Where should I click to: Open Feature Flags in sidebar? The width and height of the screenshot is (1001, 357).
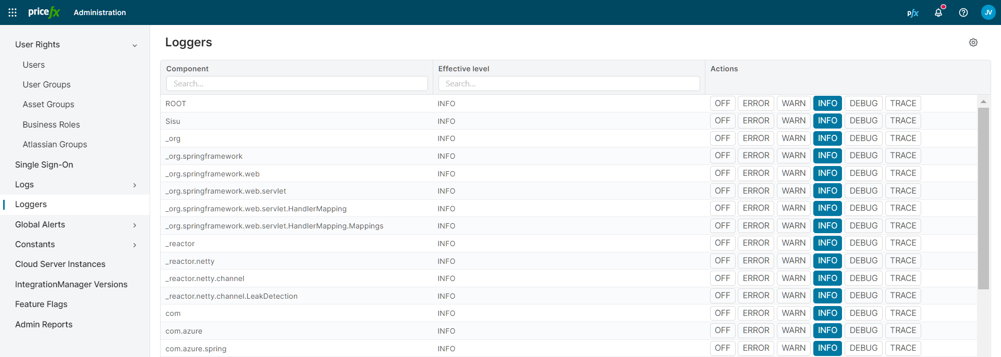point(41,304)
